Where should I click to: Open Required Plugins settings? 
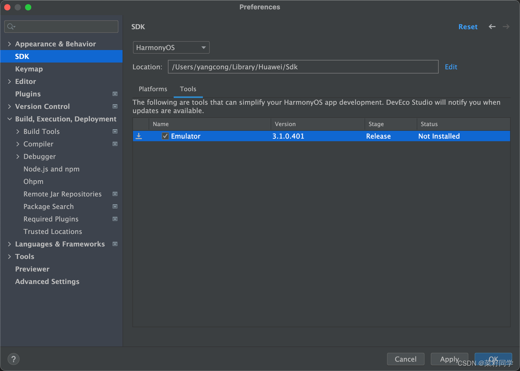pyautogui.click(x=51, y=219)
